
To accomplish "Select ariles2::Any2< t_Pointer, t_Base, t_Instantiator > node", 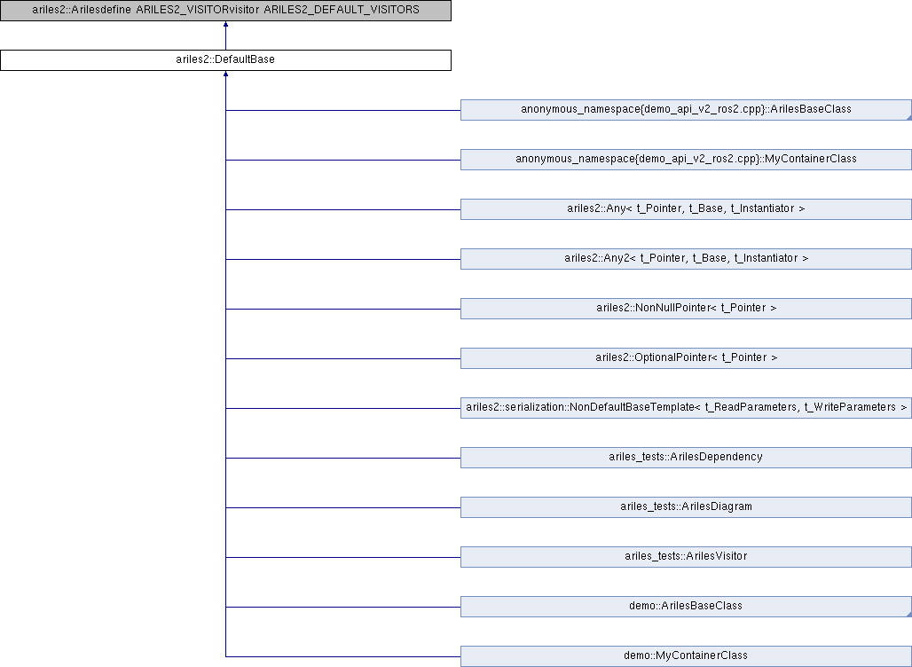I will click(686, 259).
